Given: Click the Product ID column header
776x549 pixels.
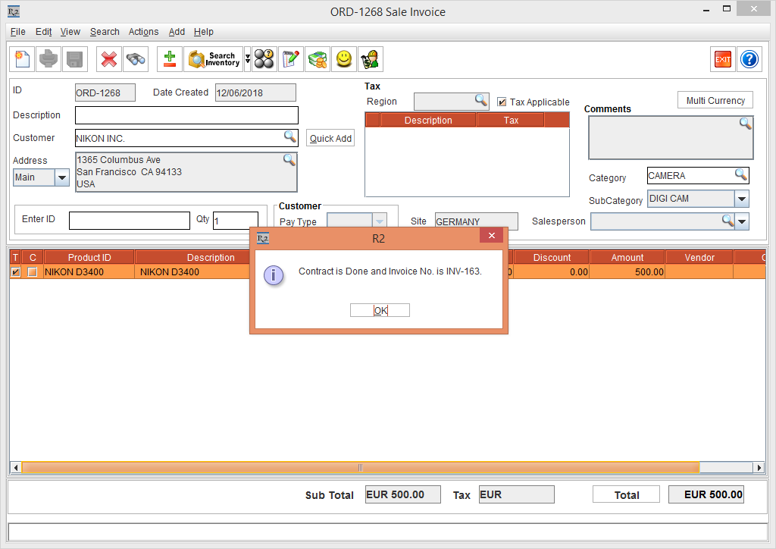Looking at the screenshot, I should [89, 257].
